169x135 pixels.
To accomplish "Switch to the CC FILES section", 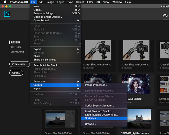I will pos(16,47).
